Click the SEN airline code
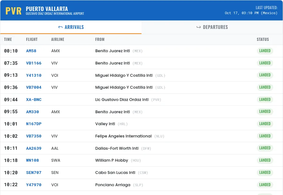283x195 pixels. (55, 173)
